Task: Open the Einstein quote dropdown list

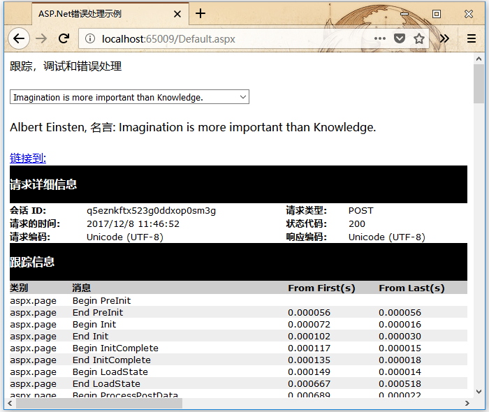Action: (x=129, y=97)
